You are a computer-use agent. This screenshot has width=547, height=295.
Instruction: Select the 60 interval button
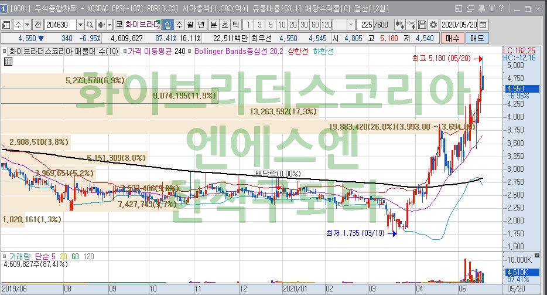[x=315, y=25]
